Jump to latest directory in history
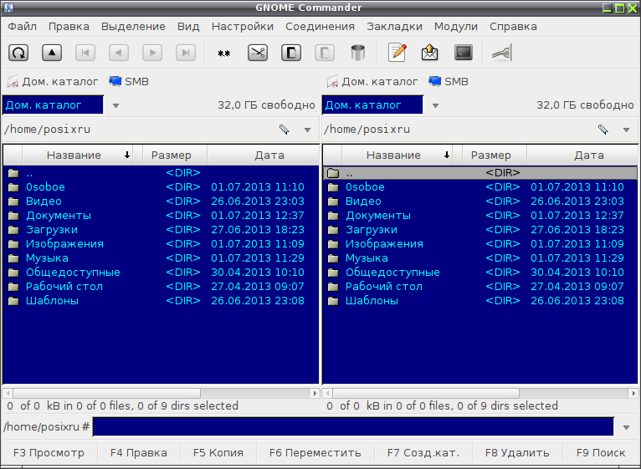The image size is (641, 469). pos(186,53)
